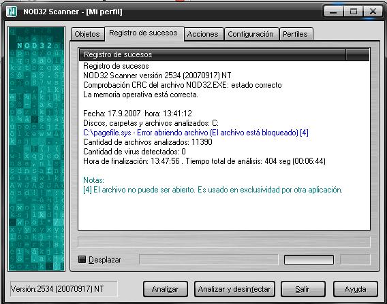387x304 pixels.
Task: Click the Versión:2534 (20070917) NT status field
Action: pos(63,289)
